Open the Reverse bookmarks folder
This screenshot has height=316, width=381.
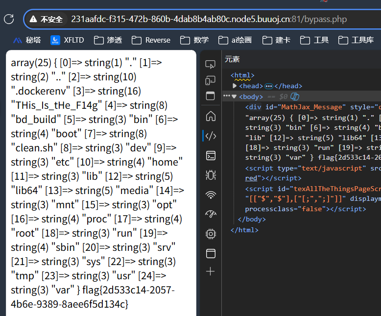[151, 40]
